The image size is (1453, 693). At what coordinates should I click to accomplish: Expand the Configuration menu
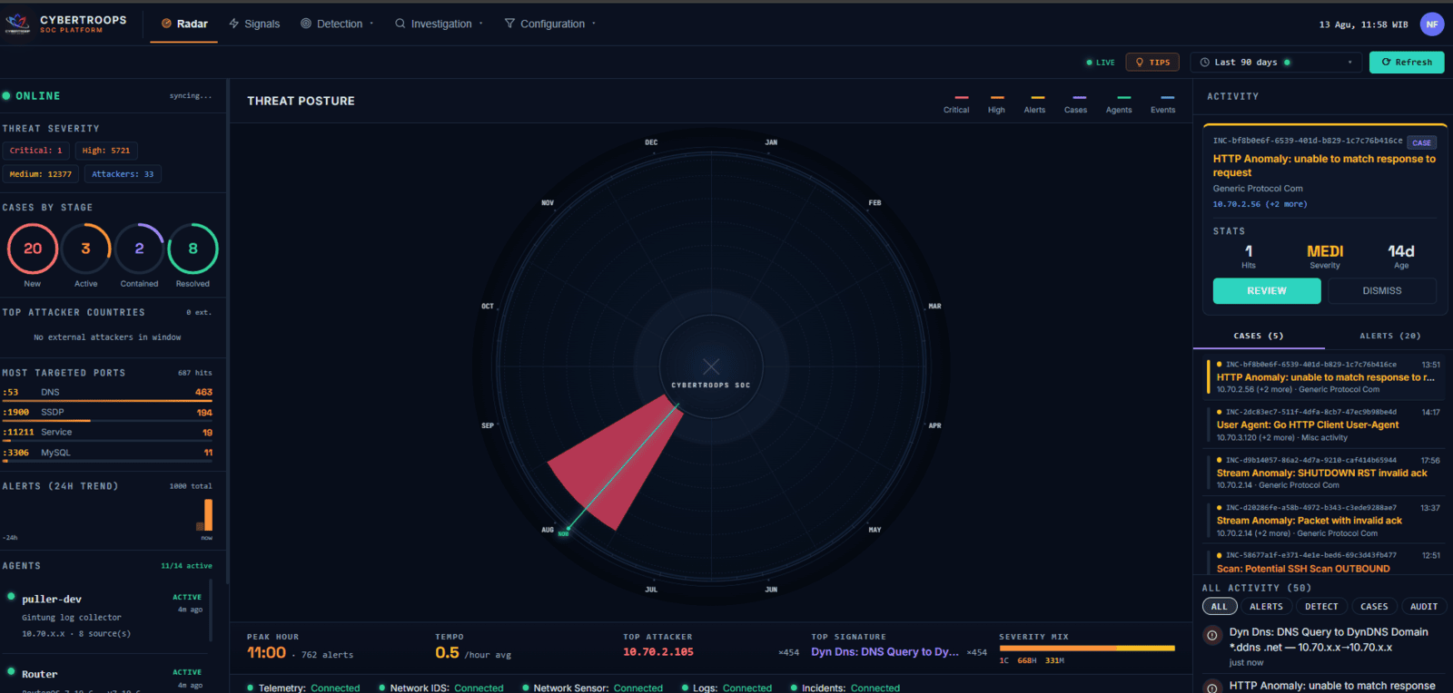click(549, 24)
